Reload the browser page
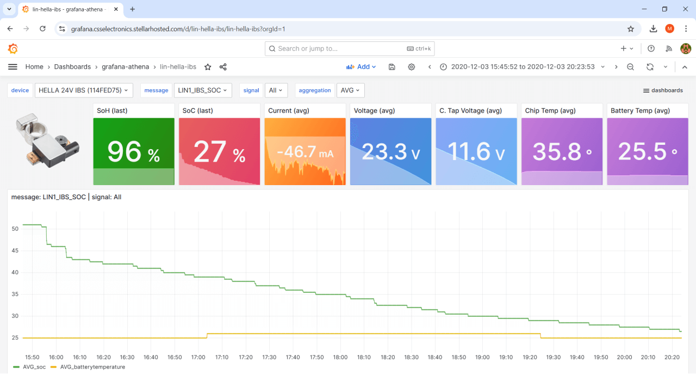Screen dimensions: 696x392 coord(42,29)
